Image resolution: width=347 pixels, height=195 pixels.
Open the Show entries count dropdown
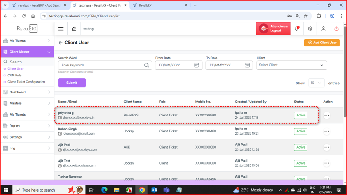pos(316,83)
